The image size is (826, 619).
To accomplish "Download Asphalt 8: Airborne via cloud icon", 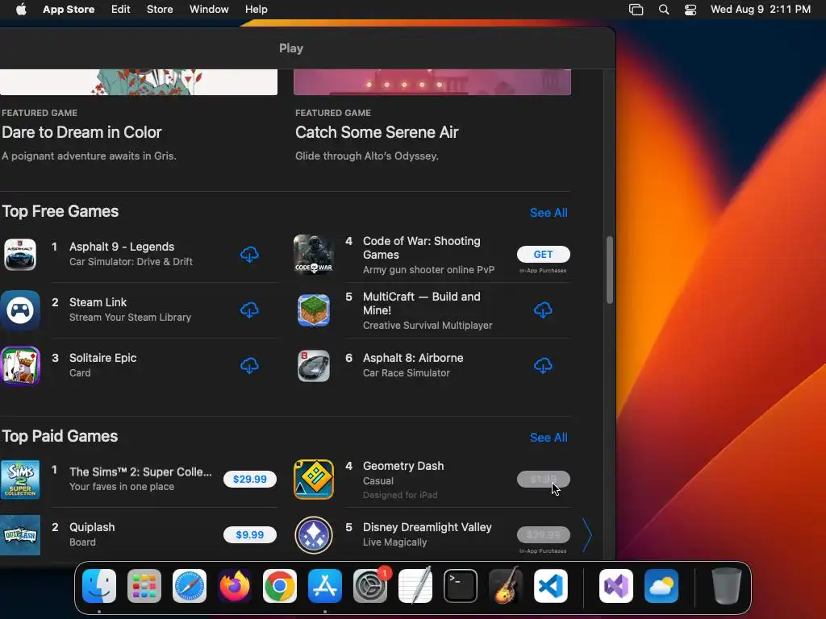I will (x=543, y=366).
